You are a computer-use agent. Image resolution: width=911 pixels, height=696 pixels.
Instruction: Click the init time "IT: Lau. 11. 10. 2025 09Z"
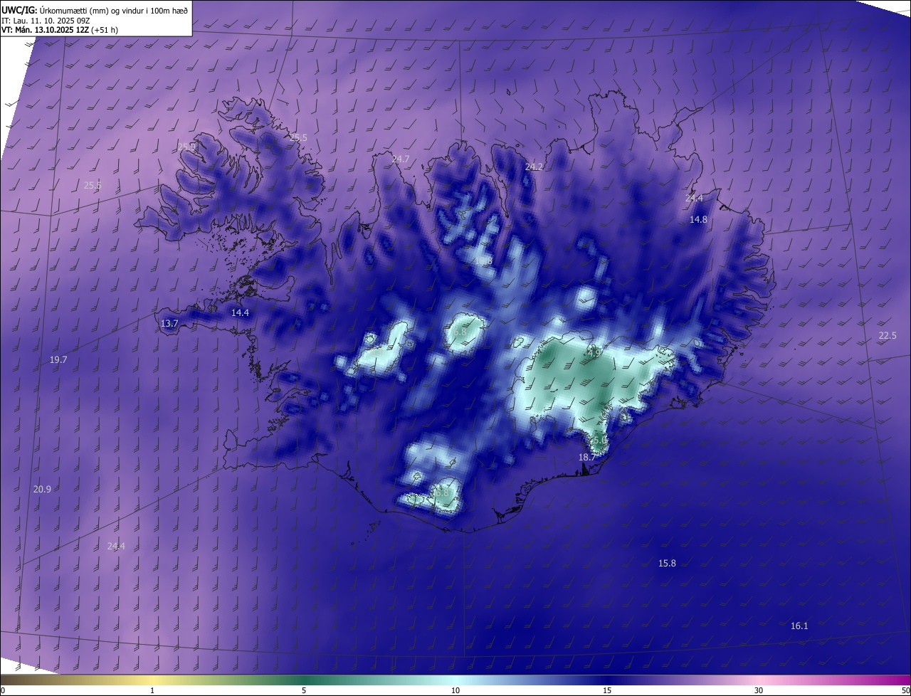46,20
